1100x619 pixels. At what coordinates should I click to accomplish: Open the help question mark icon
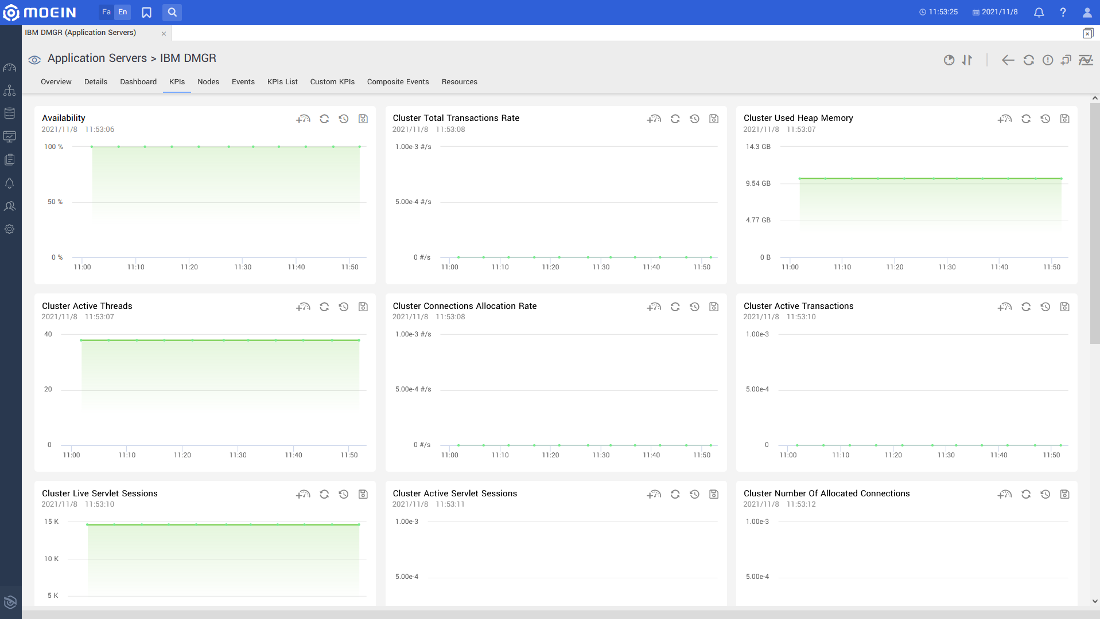1063,12
